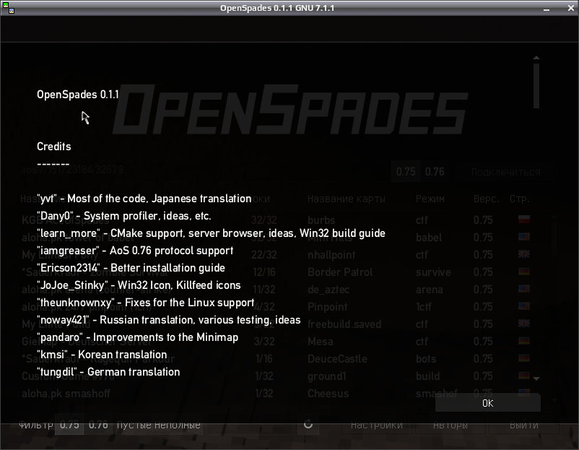Screen dimensions: 579x450
Task: Click the Cheesus map name
Action: point(328,394)
